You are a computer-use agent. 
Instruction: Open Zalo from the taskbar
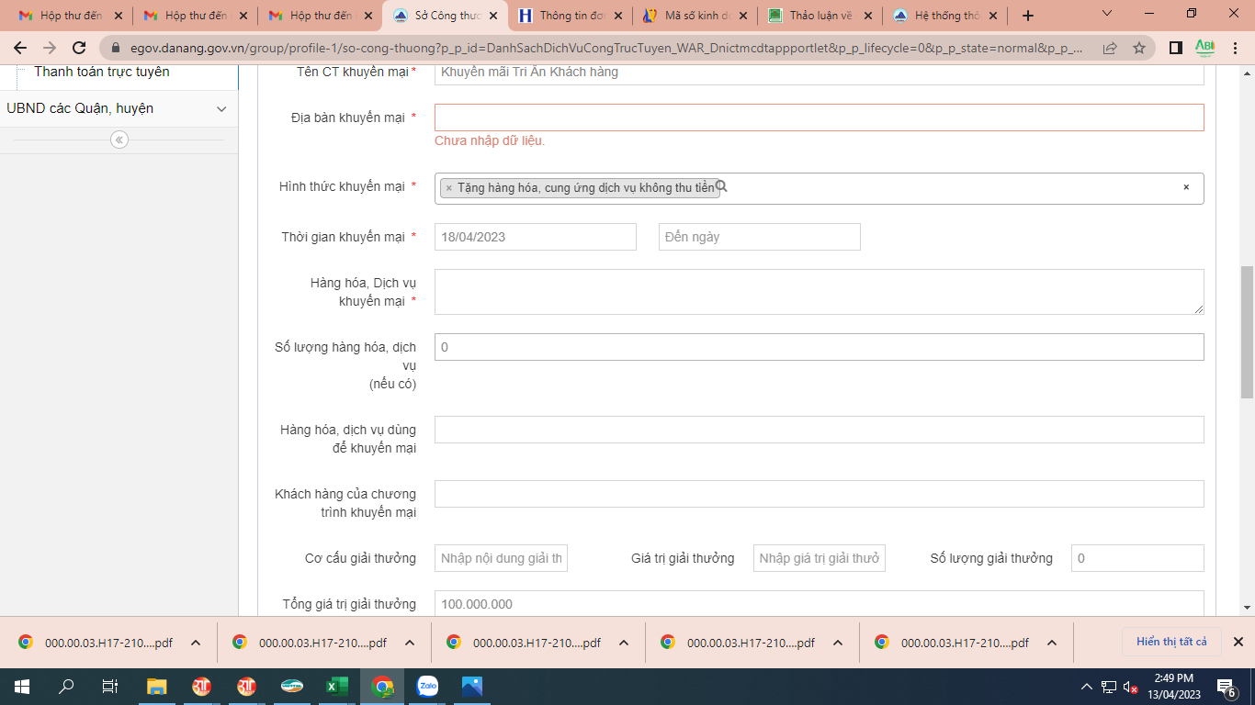coord(427,686)
